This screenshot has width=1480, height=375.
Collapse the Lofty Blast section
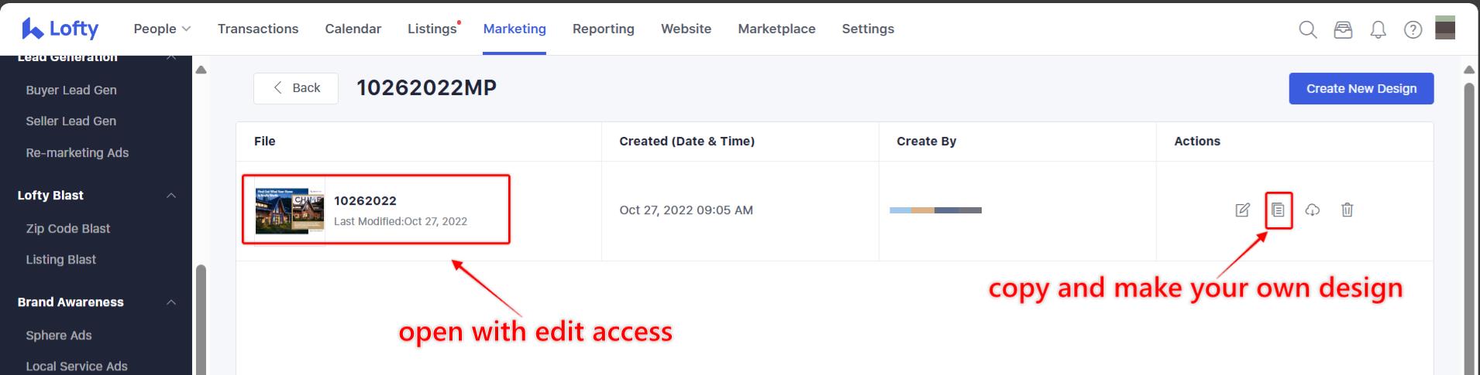pyautogui.click(x=171, y=196)
